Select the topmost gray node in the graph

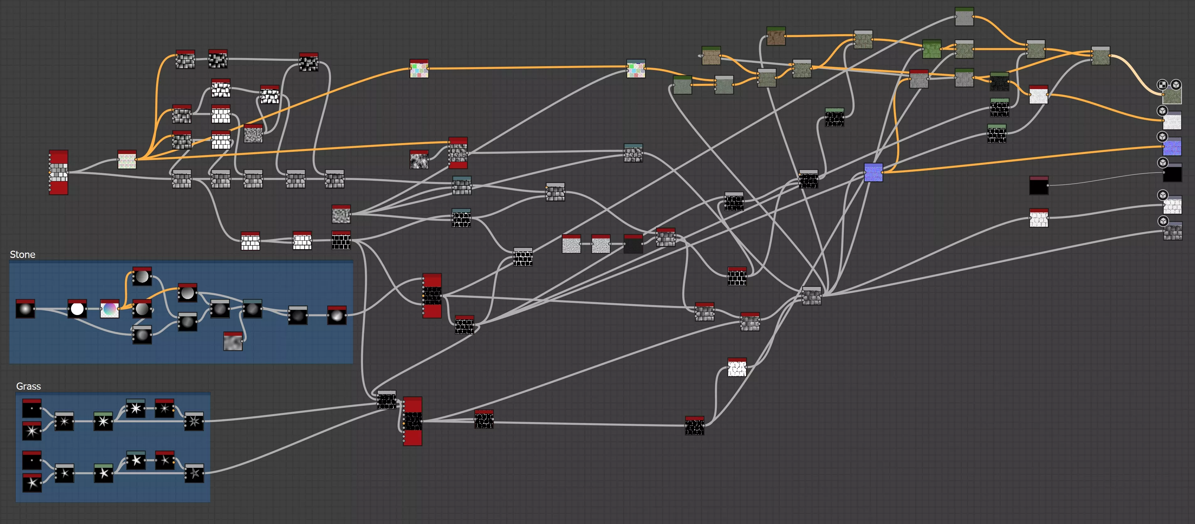click(x=964, y=17)
